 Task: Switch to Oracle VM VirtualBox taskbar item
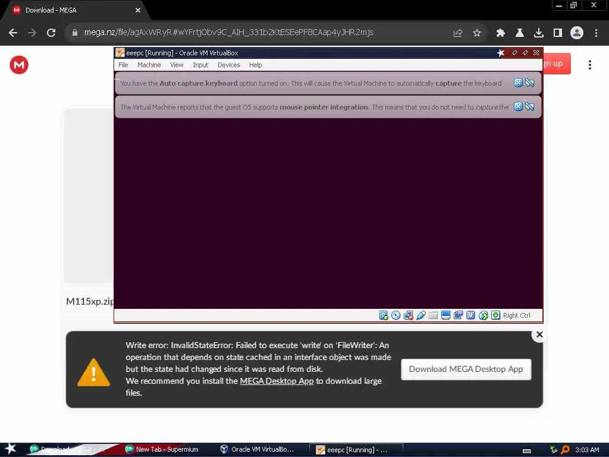(x=258, y=449)
